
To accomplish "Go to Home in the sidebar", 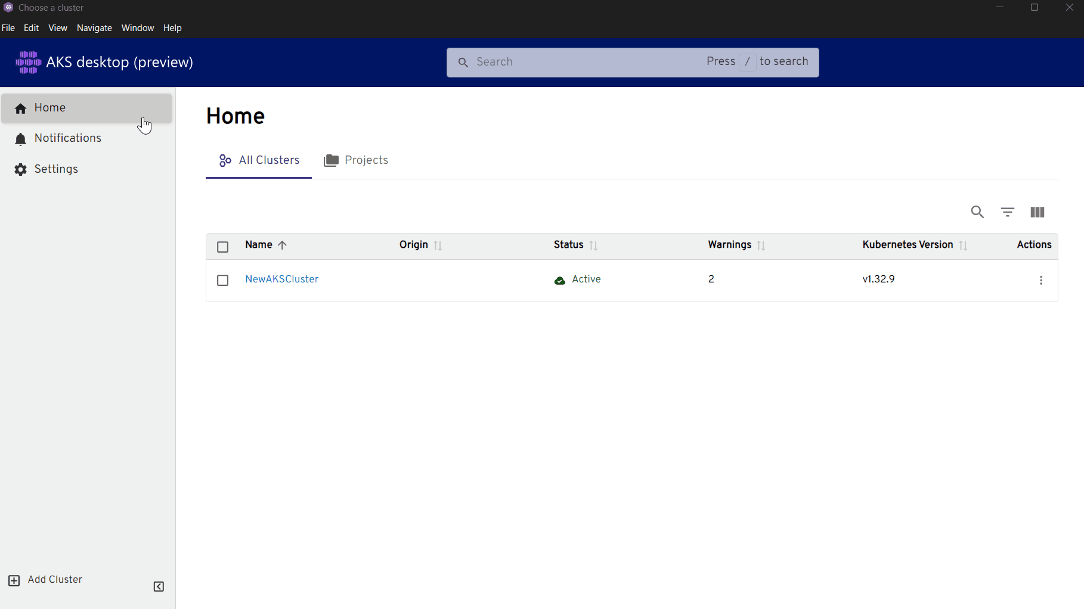I will [86, 108].
